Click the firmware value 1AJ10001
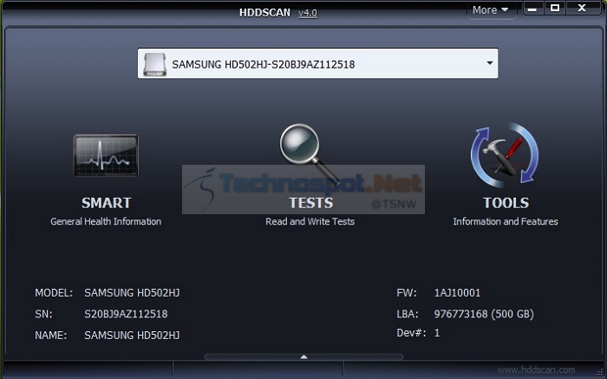Image resolution: width=607 pixels, height=379 pixels. pos(457,292)
